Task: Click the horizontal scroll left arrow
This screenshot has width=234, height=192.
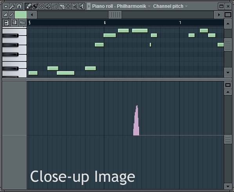Action: click(x=32, y=15)
